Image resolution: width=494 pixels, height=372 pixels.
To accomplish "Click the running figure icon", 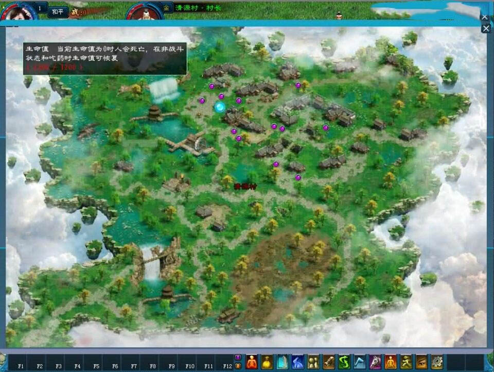I will 406,362.
